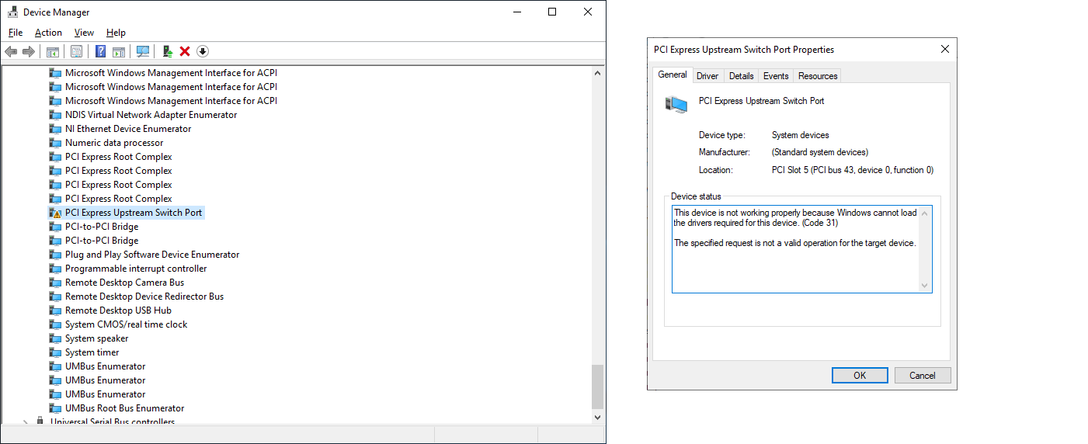Select Programmable interrupt controller
The height and width of the screenshot is (444, 1088).
136,269
